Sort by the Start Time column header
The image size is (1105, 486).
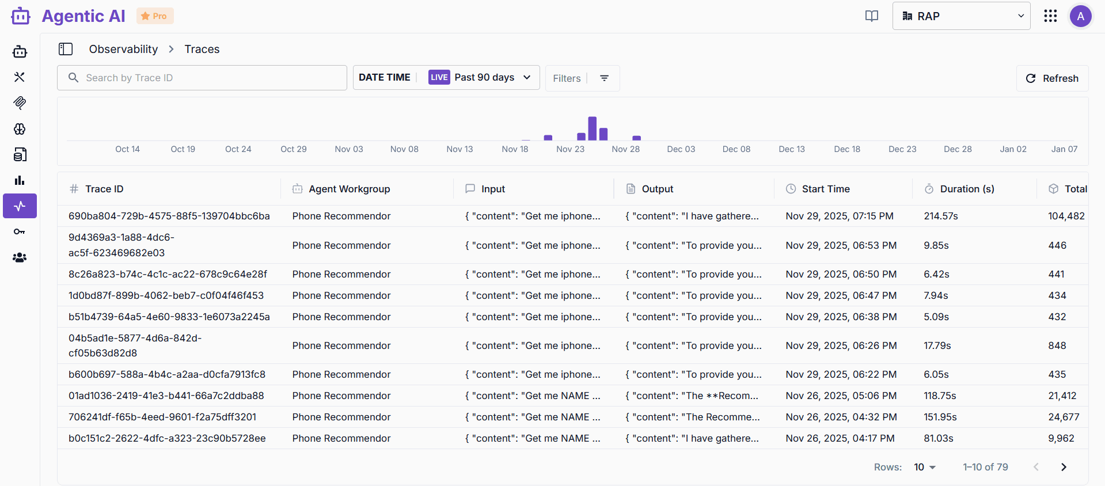[x=826, y=189]
